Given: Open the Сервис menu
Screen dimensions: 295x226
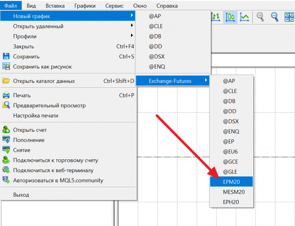Looking at the screenshot, I should coord(114,6).
